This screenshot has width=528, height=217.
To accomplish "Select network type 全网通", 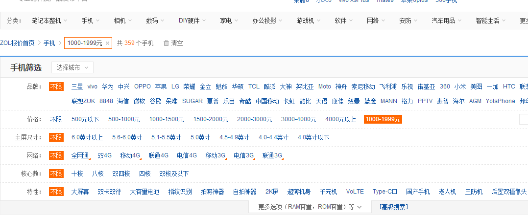I will coord(80,155).
